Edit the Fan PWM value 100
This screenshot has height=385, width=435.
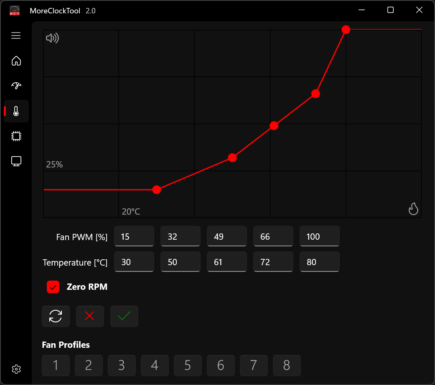click(319, 237)
